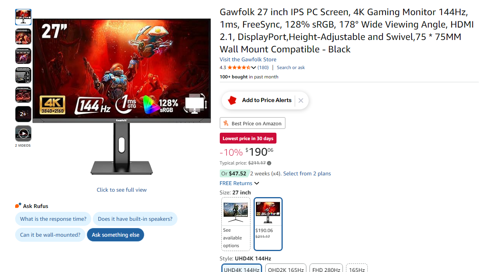
Task: Choose the QHD2K 165Hz style
Action: click(x=286, y=269)
